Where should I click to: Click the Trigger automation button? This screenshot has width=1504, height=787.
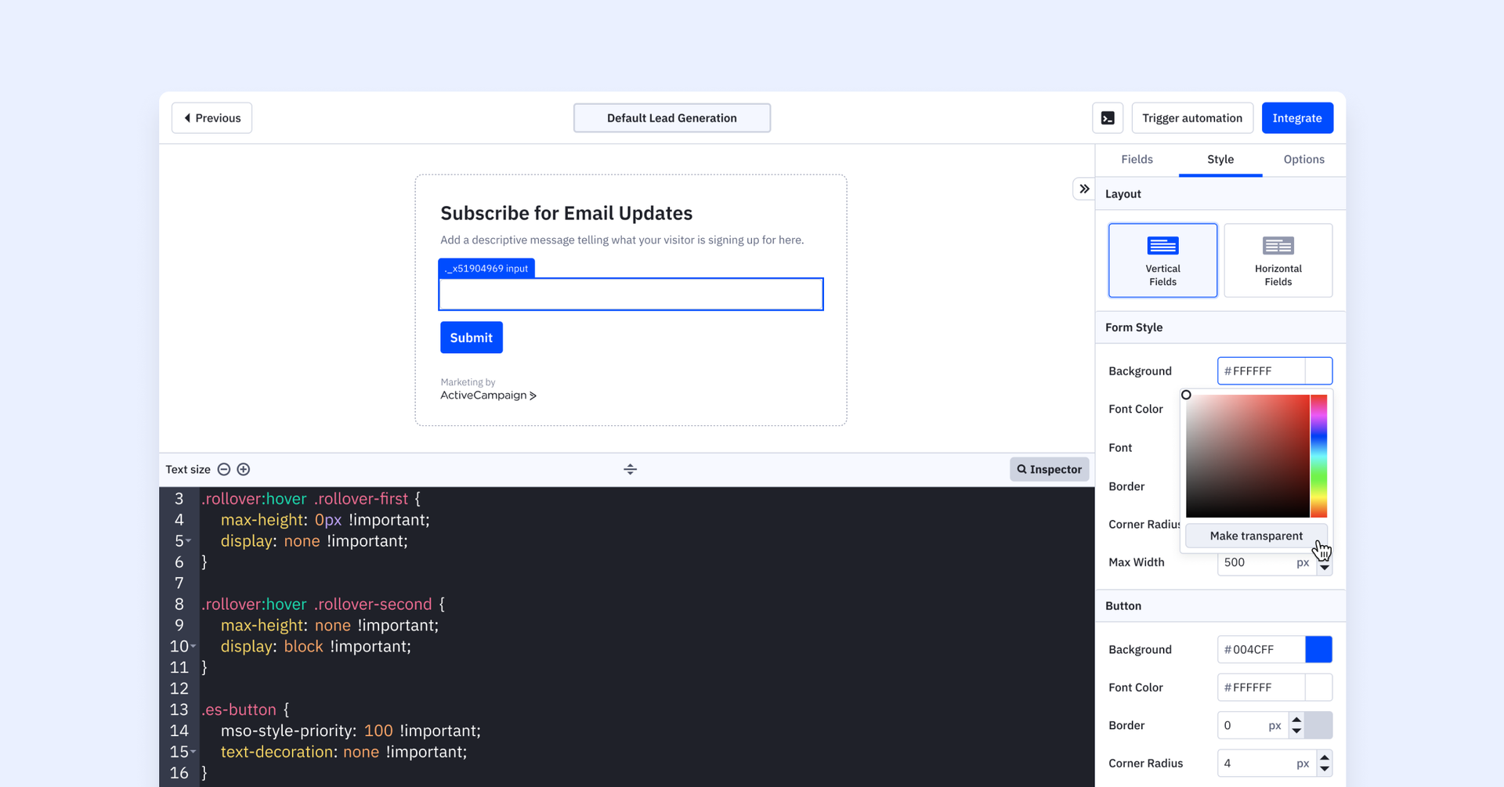(1191, 118)
